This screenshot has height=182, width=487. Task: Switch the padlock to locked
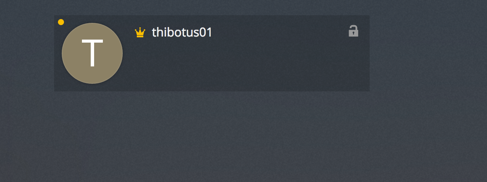tap(353, 31)
